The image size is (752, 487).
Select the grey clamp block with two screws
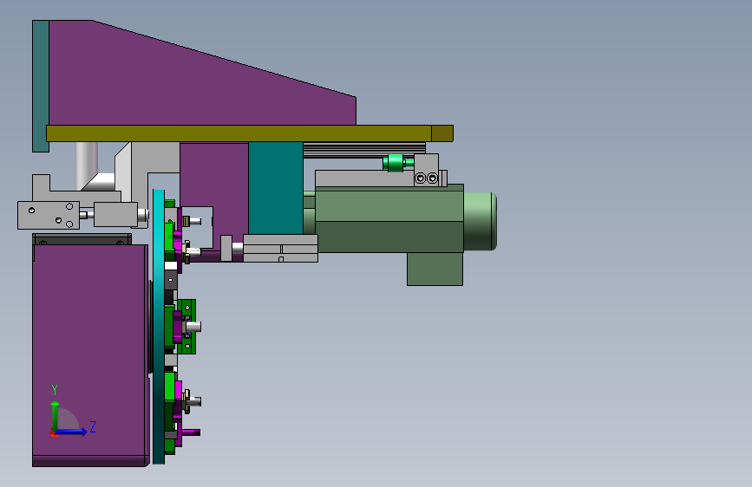tap(427, 170)
